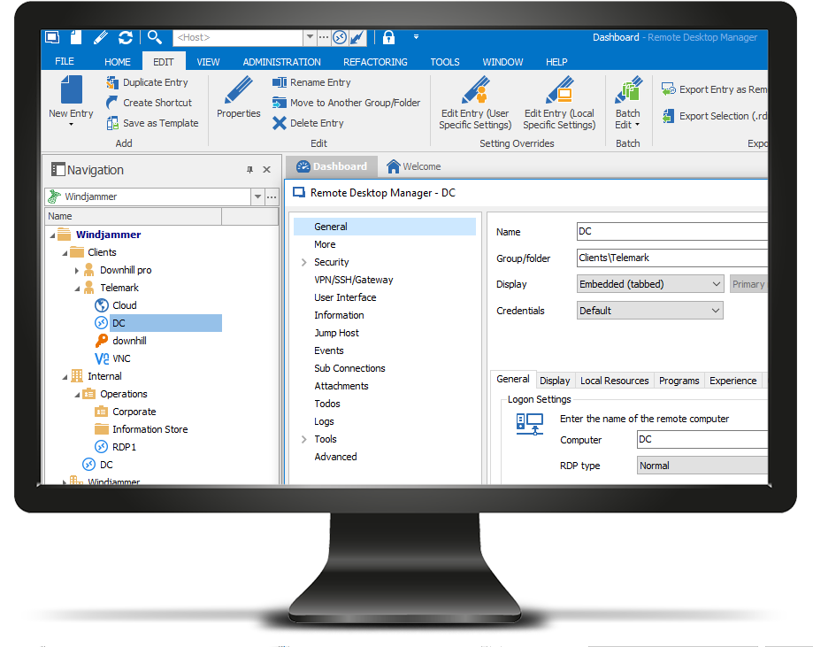
Task: Toggle the lock icon on the toolbar
Action: pyautogui.click(x=387, y=37)
